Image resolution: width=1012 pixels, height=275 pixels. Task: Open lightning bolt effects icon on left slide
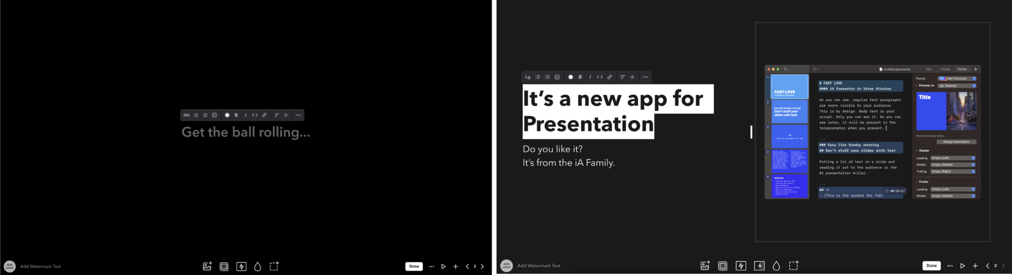(x=241, y=266)
